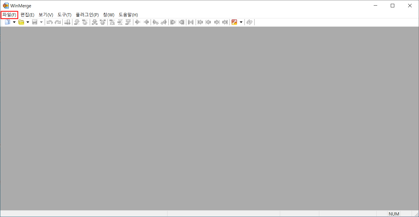
Task: Jump to Last Difference icon
Action: 128,22
